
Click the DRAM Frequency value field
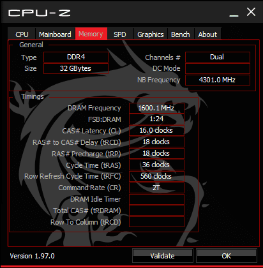[x=156, y=108]
